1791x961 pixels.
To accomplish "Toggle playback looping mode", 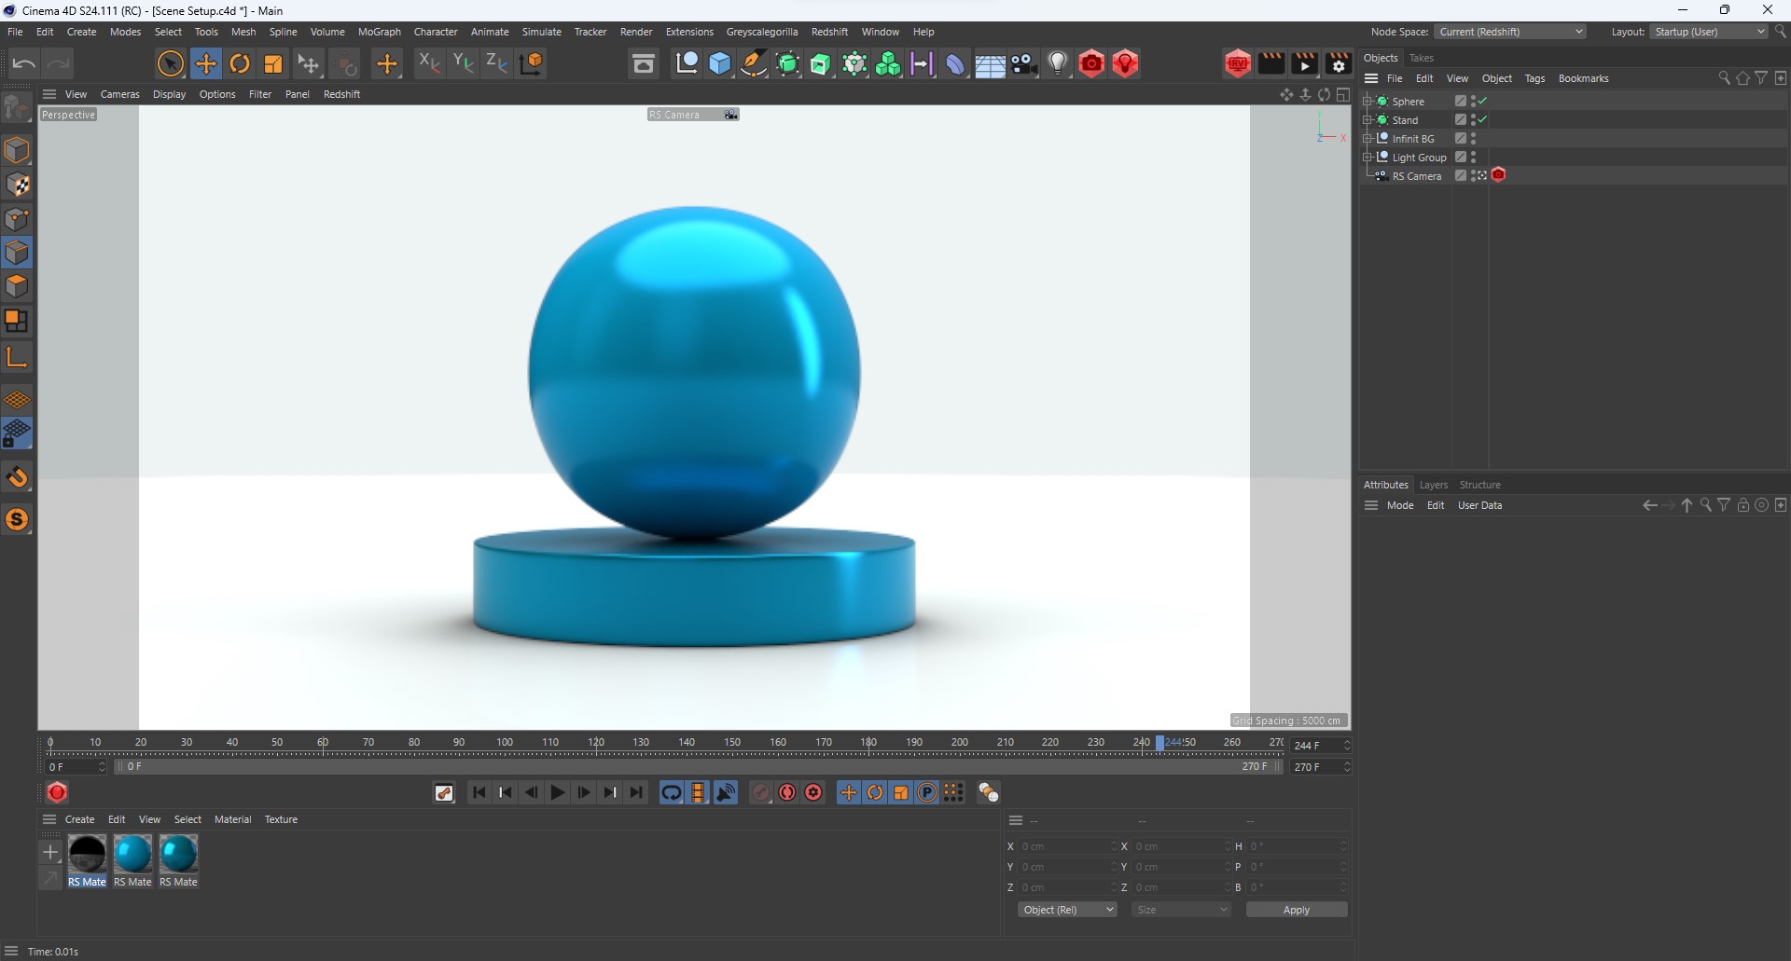I will 671,792.
